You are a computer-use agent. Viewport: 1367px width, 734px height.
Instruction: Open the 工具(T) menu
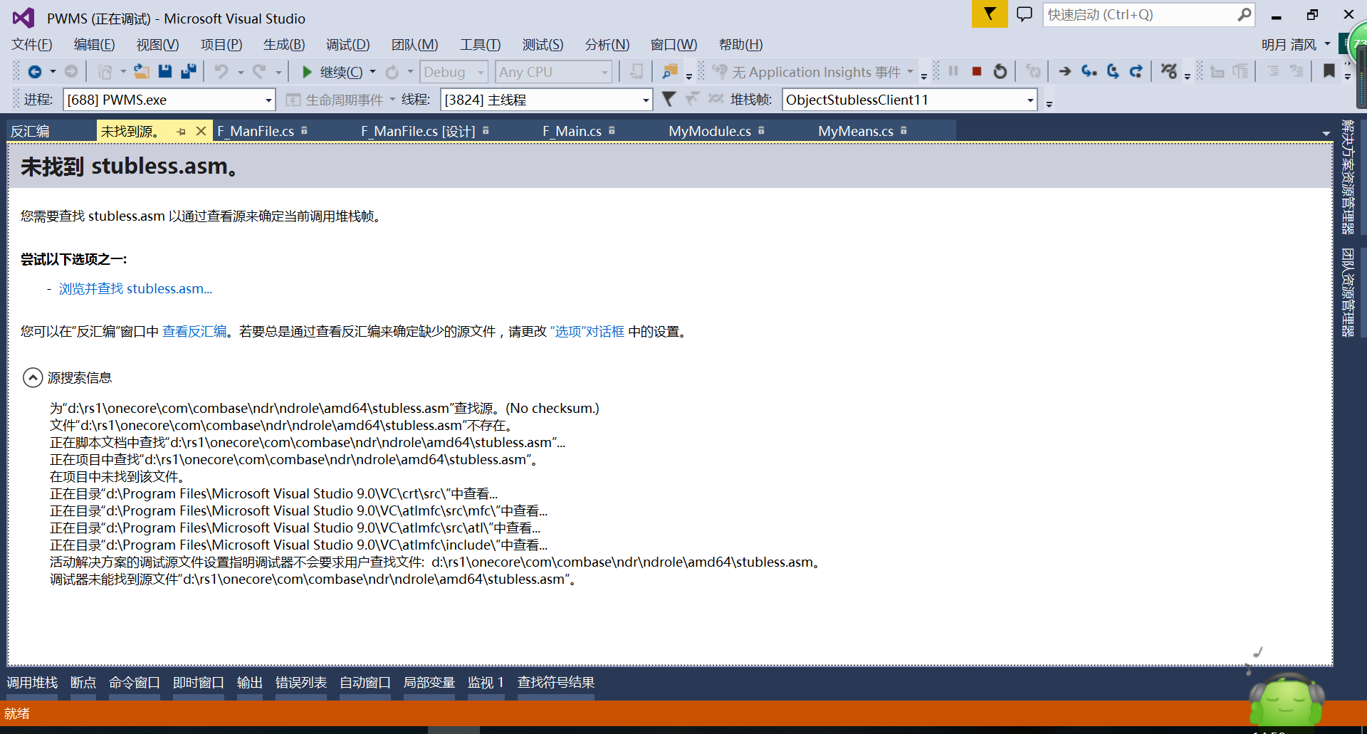(481, 45)
